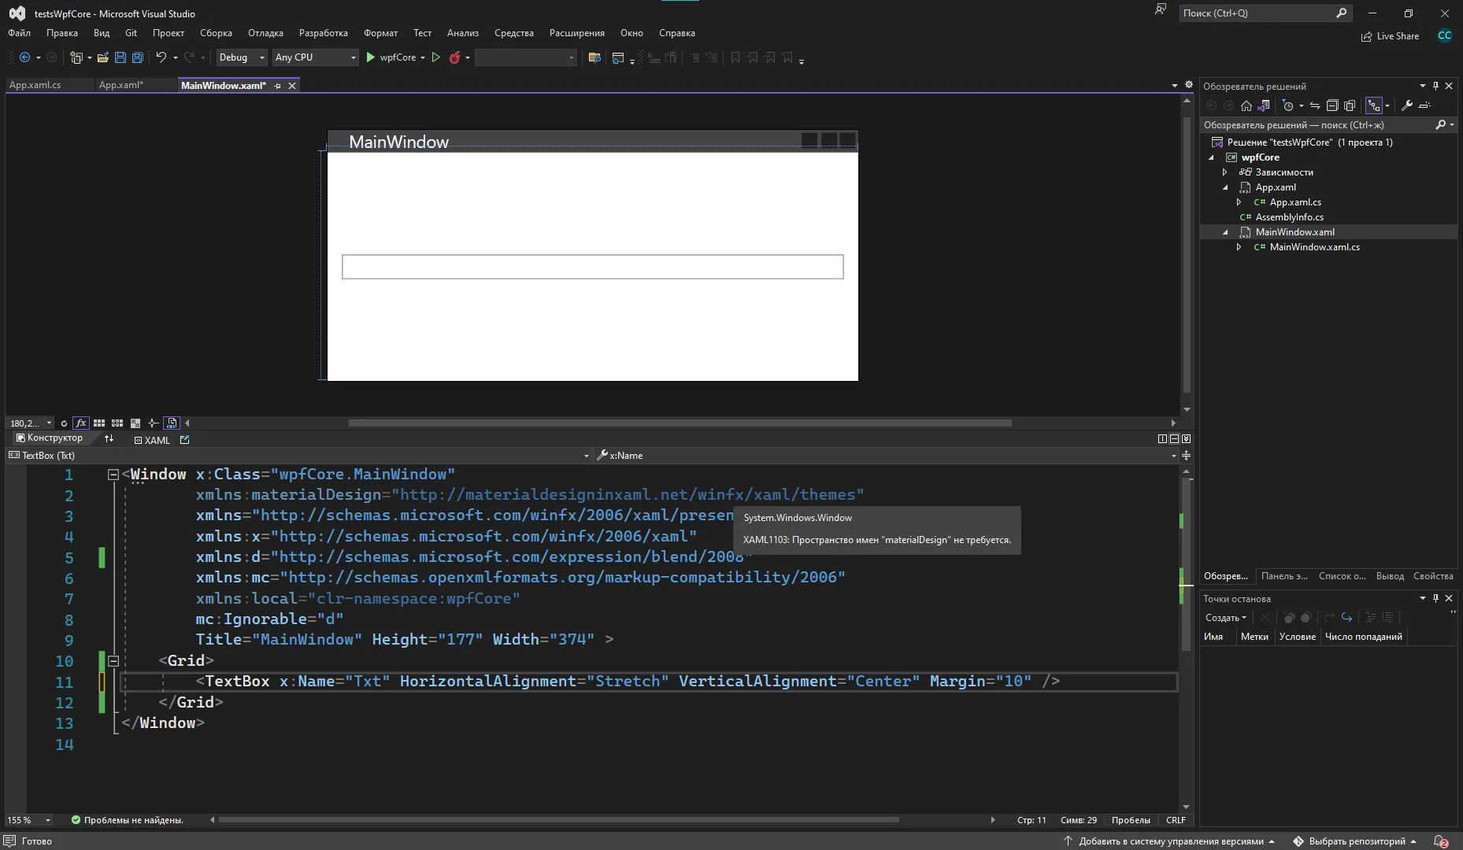The image size is (1463, 850).
Task: Click the Live Share button
Action: [x=1390, y=36]
